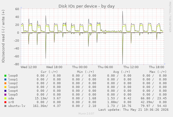Click the sr0 maximum read '42.39m/'
This screenshot has width=173, height=117.
tap(147, 102)
